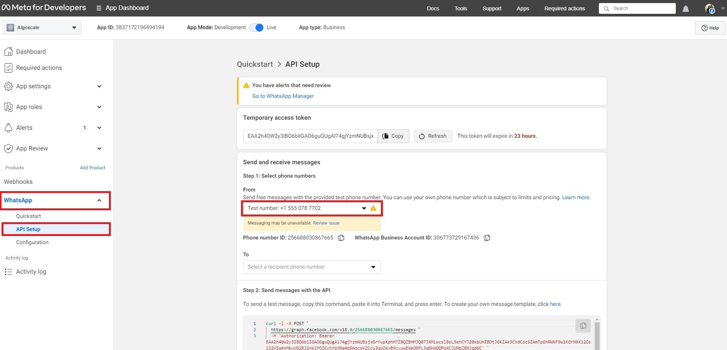Click the 'here' message template link
The width and height of the screenshot is (727, 350).
point(555,304)
